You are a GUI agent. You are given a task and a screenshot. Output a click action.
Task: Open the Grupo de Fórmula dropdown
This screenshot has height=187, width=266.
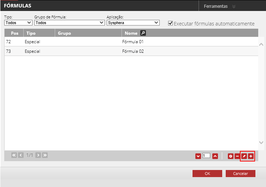(70, 23)
